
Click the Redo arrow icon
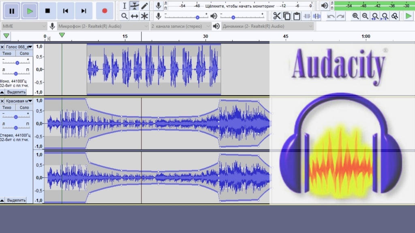coord(340,16)
